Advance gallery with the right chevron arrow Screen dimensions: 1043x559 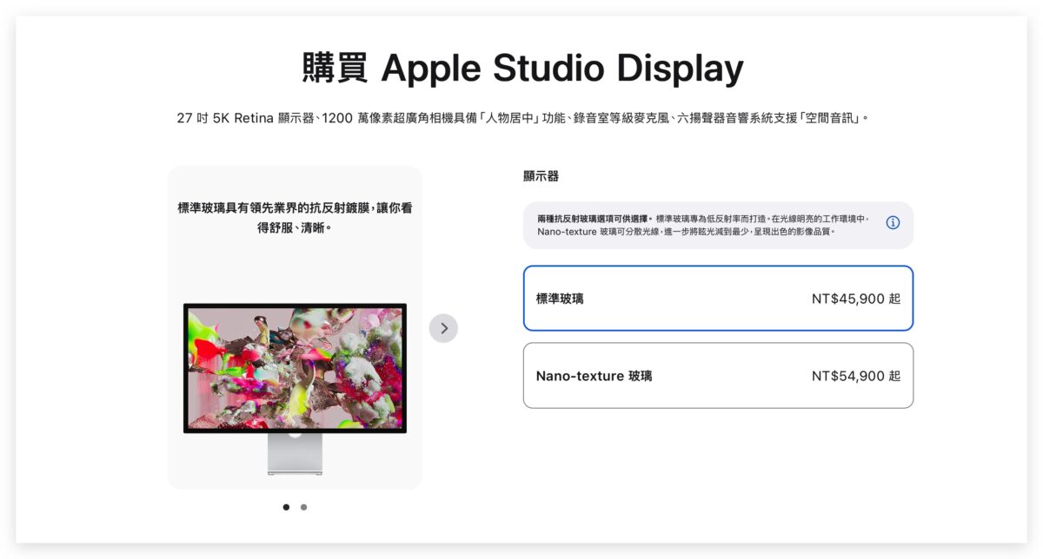[443, 328]
